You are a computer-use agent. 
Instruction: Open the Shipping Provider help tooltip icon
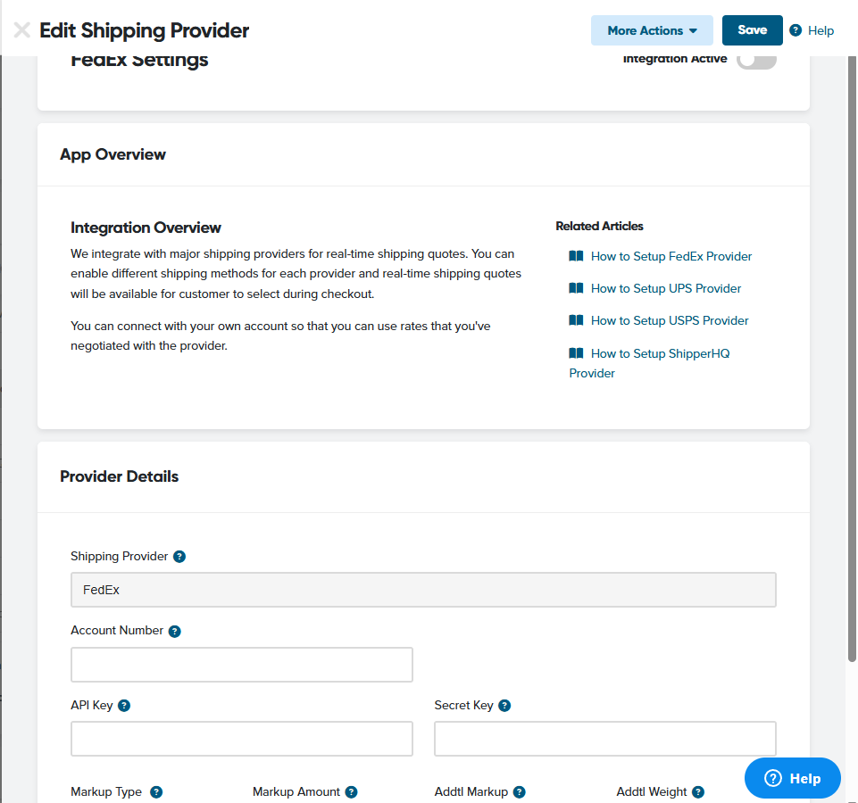pyautogui.click(x=179, y=557)
